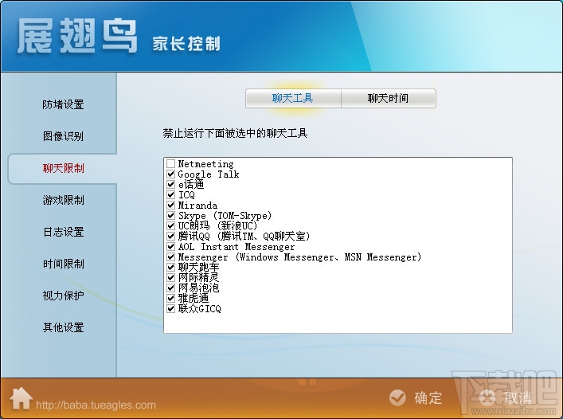The width and height of the screenshot is (563, 419).
Task: Open 时间限制 in the sidebar
Action: click(63, 264)
